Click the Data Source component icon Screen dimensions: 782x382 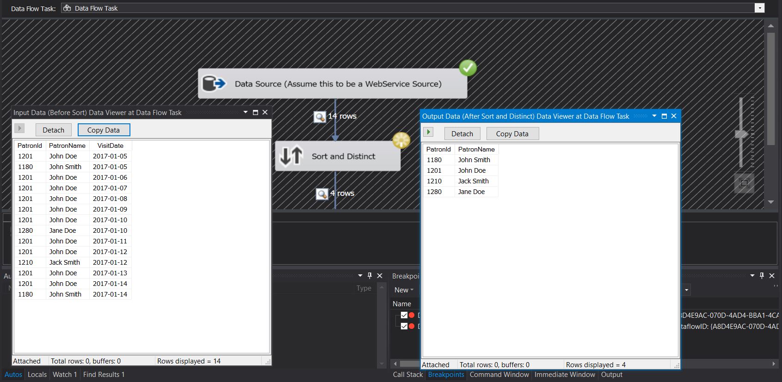(214, 84)
